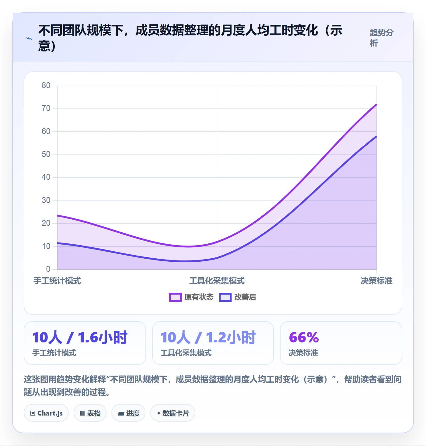Click the y-axis value 20
Image resolution: width=426 pixels, height=446 pixels.
click(x=46, y=223)
